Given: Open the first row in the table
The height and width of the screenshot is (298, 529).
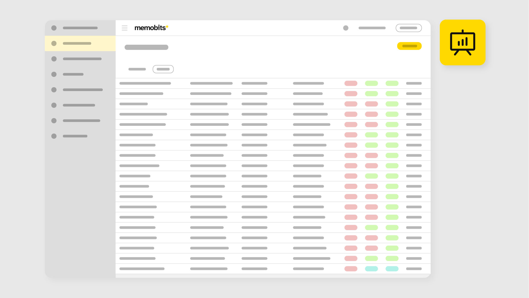Looking at the screenshot, I should click(x=145, y=83).
